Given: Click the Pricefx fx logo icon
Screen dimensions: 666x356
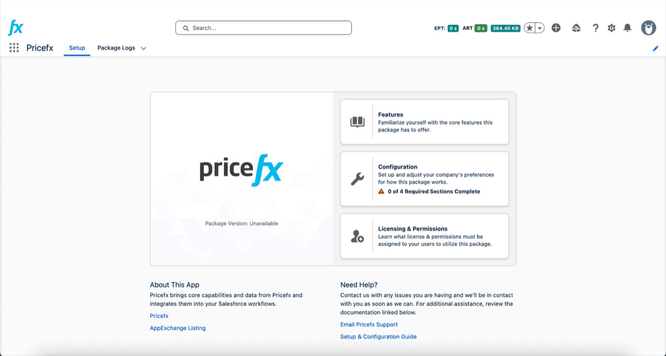Looking at the screenshot, I should [x=15, y=27].
